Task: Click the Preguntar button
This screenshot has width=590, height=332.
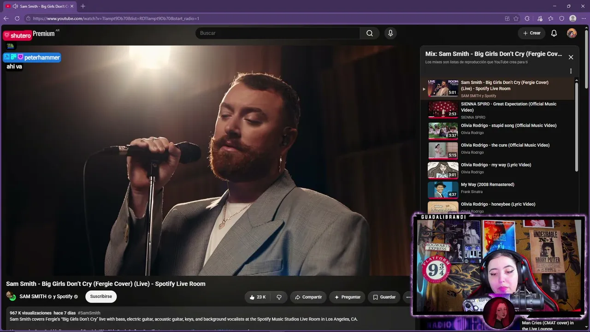Action: point(348,297)
